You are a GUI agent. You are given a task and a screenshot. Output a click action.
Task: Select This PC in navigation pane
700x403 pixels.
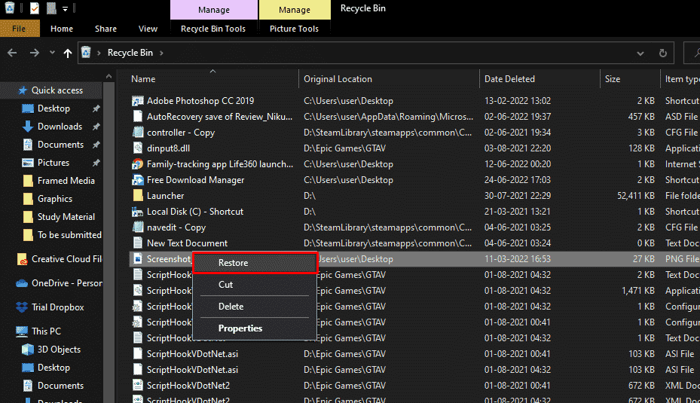[x=46, y=331]
